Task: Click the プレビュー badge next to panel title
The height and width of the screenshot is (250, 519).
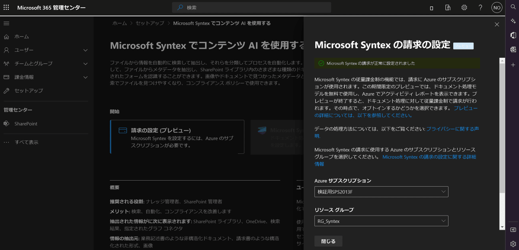Action: coord(463,46)
